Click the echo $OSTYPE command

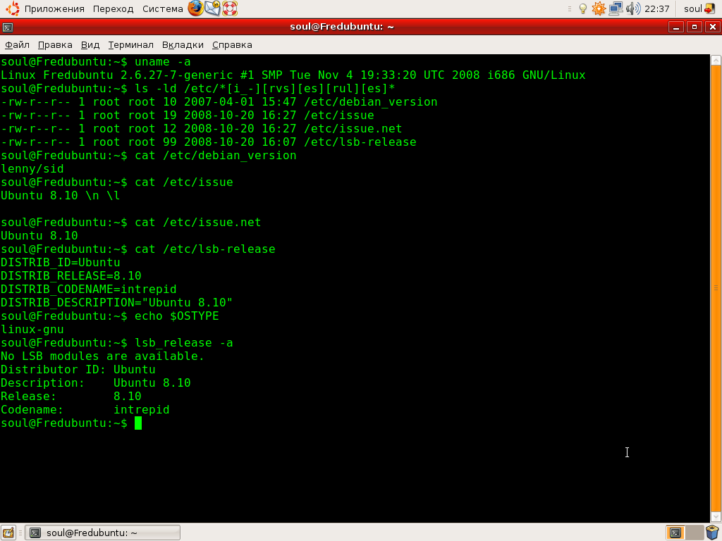click(x=177, y=316)
